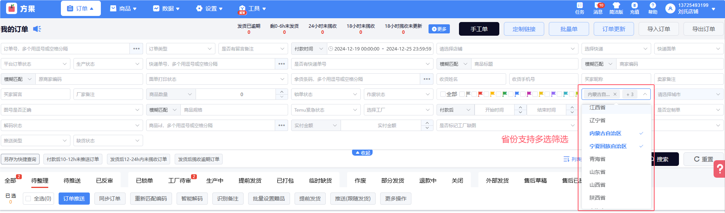Expand the 订单类型 dropdown
Viewport: 725px width, 213px height.
[x=180, y=49]
